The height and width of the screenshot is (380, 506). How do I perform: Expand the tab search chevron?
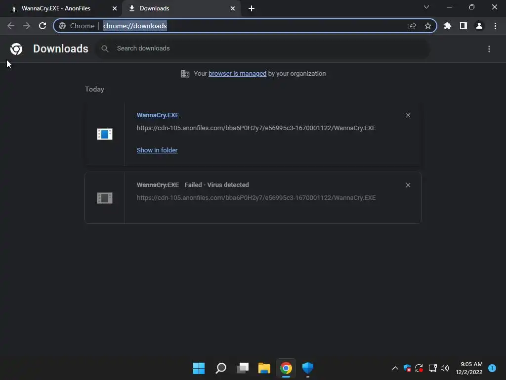click(x=426, y=7)
